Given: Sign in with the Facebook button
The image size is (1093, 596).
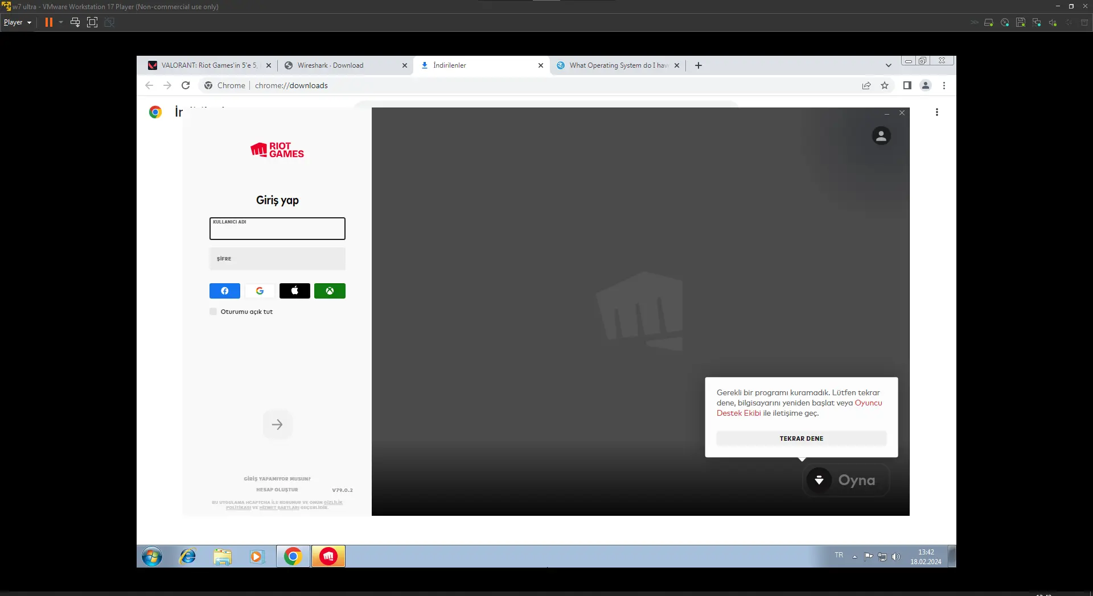Looking at the screenshot, I should point(225,291).
